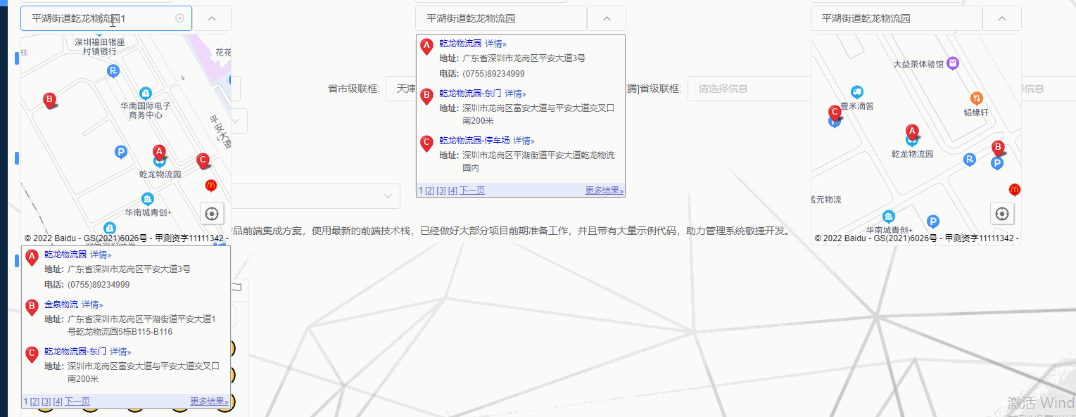Click the 华南国际电子商务中心 building icon

(145, 93)
